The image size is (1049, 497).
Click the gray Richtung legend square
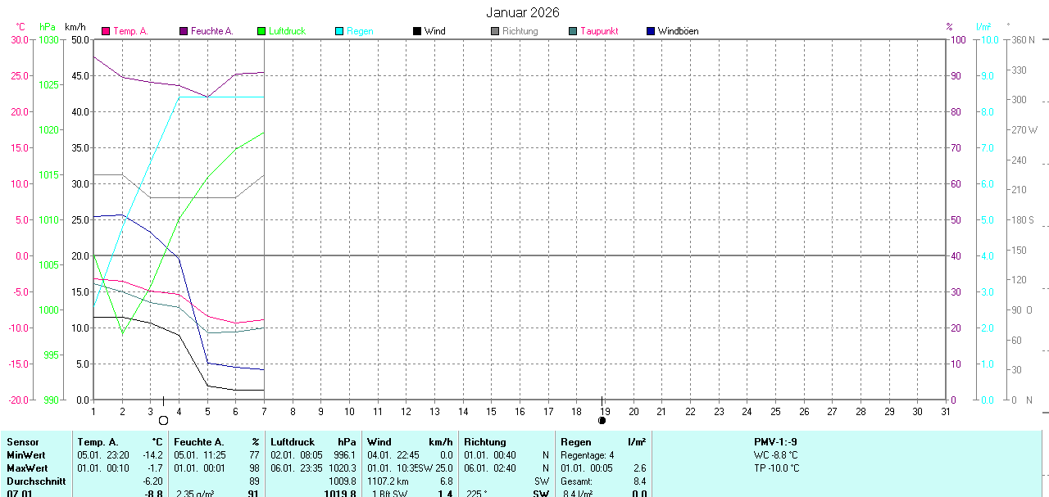(495, 31)
